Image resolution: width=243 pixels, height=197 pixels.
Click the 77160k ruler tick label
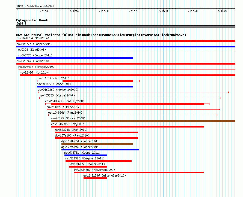point(223,11)
